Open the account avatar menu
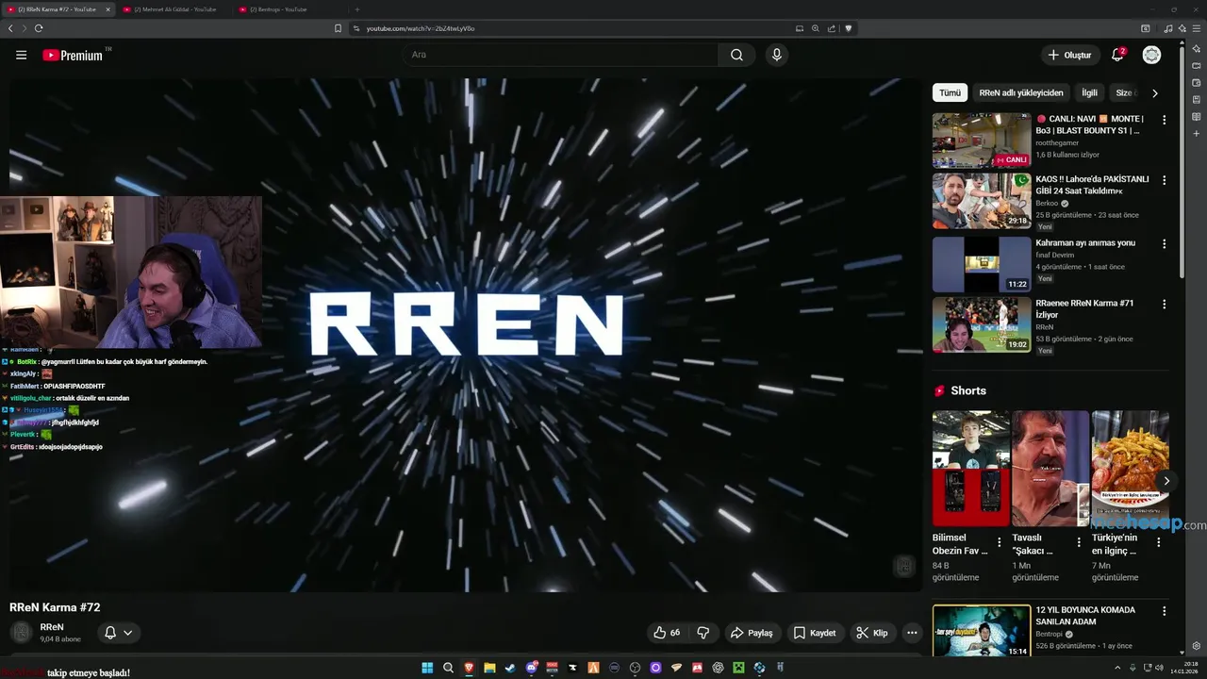Screen dimensions: 1207x679 coord(1151,55)
